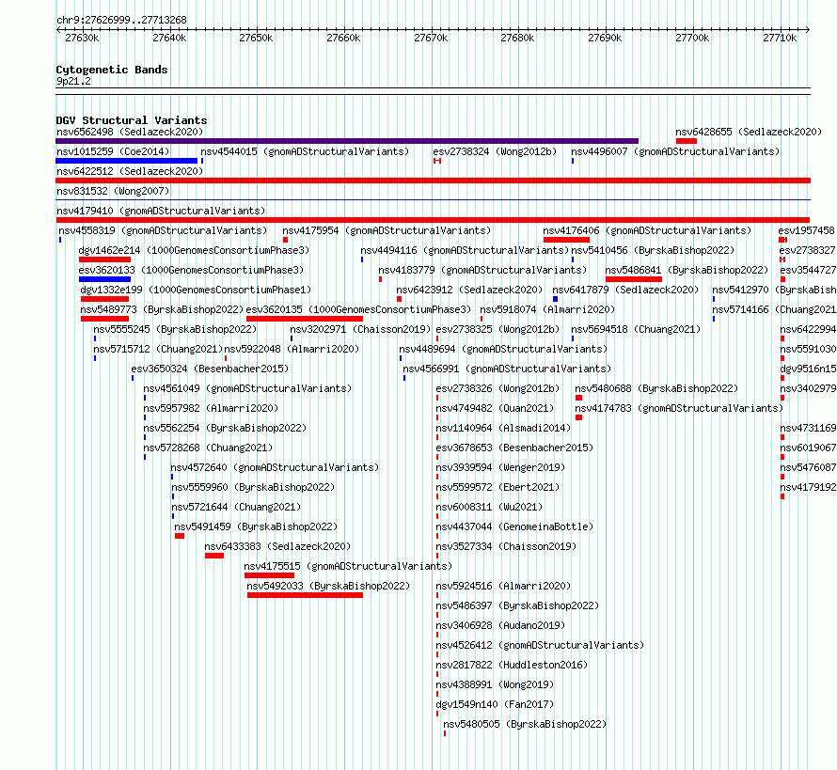The image size is (837, 770).
Task: Open nsv831532 (Wong2007) label
Action: (113, 191)
